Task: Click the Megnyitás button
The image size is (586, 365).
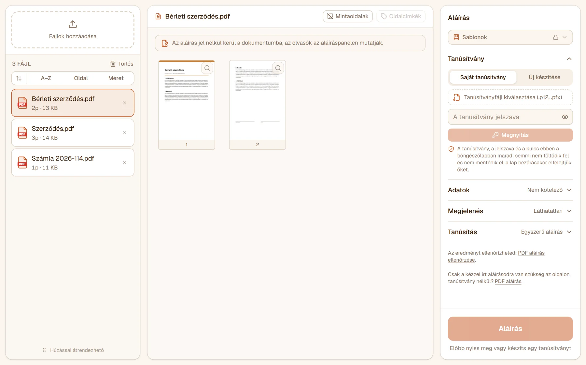Action: pos(510,135)
